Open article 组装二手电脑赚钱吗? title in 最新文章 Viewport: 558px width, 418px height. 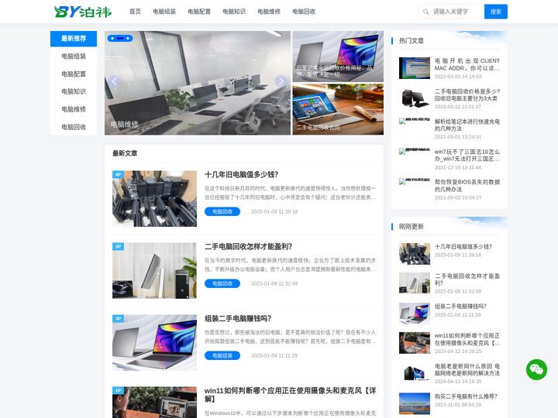click(238, 318)
